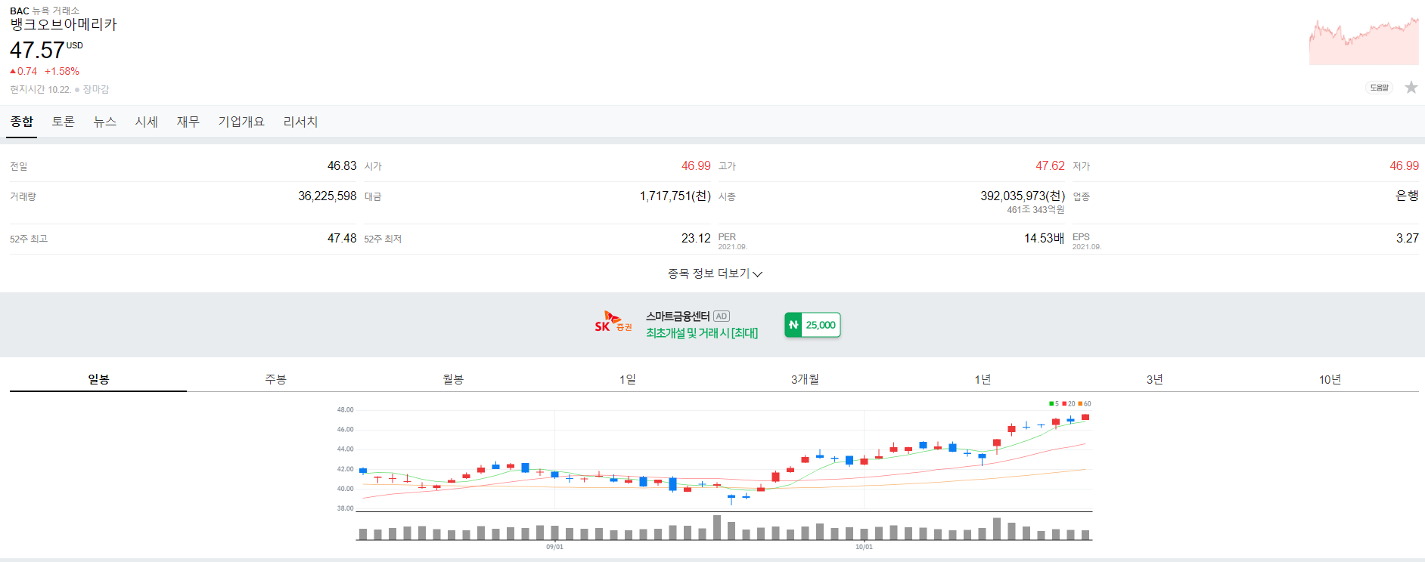Image resolution: width=1425 pixels, height=562 pixels.
Task: Click the 거래량 value 36,225,598
Action: [328, 196]
